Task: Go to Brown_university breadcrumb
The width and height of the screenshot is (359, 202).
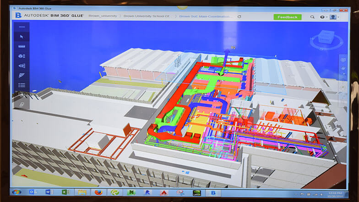Action: tap(103, 16)
